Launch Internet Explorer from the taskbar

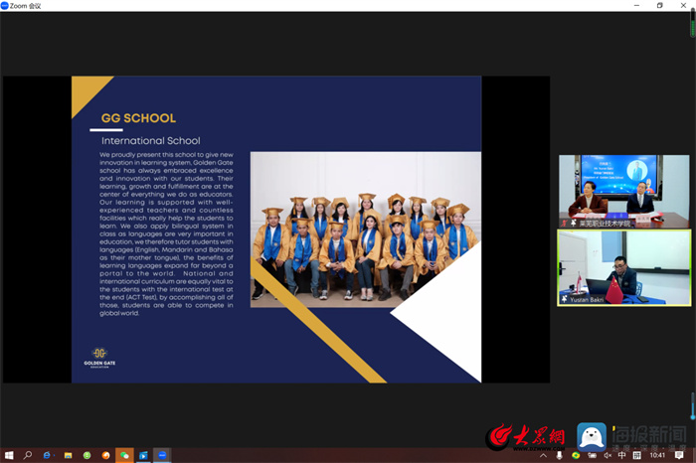coord(47,455)
